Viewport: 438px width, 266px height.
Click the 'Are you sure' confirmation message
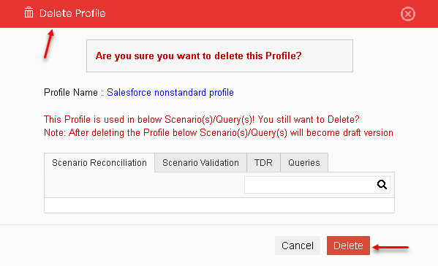[199, 56]
